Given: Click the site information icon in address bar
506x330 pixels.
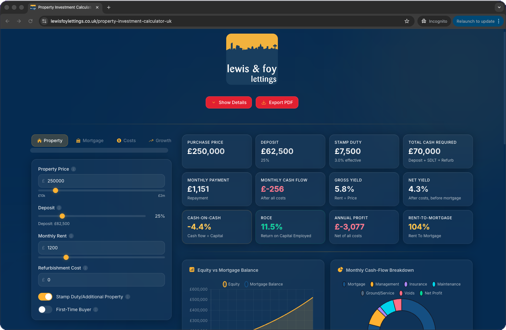Looking at the screenshot, I should (44, 21).
